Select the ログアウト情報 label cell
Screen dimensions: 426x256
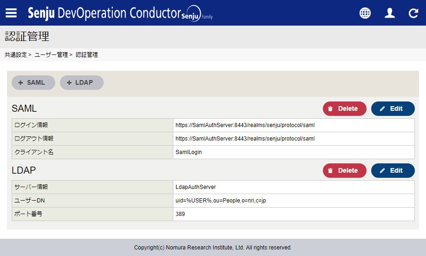[92, 139]
